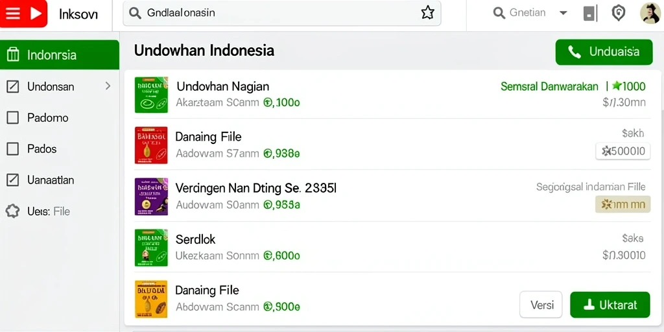
Task: Click the green coin icon in Ukezkaam Sonnm row
Action: pyautogui.click(x=267, y=255)
